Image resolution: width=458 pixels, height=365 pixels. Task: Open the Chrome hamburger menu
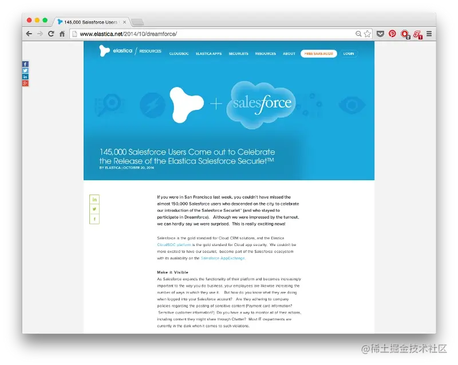pyautogui.click(x=429, y=34)
